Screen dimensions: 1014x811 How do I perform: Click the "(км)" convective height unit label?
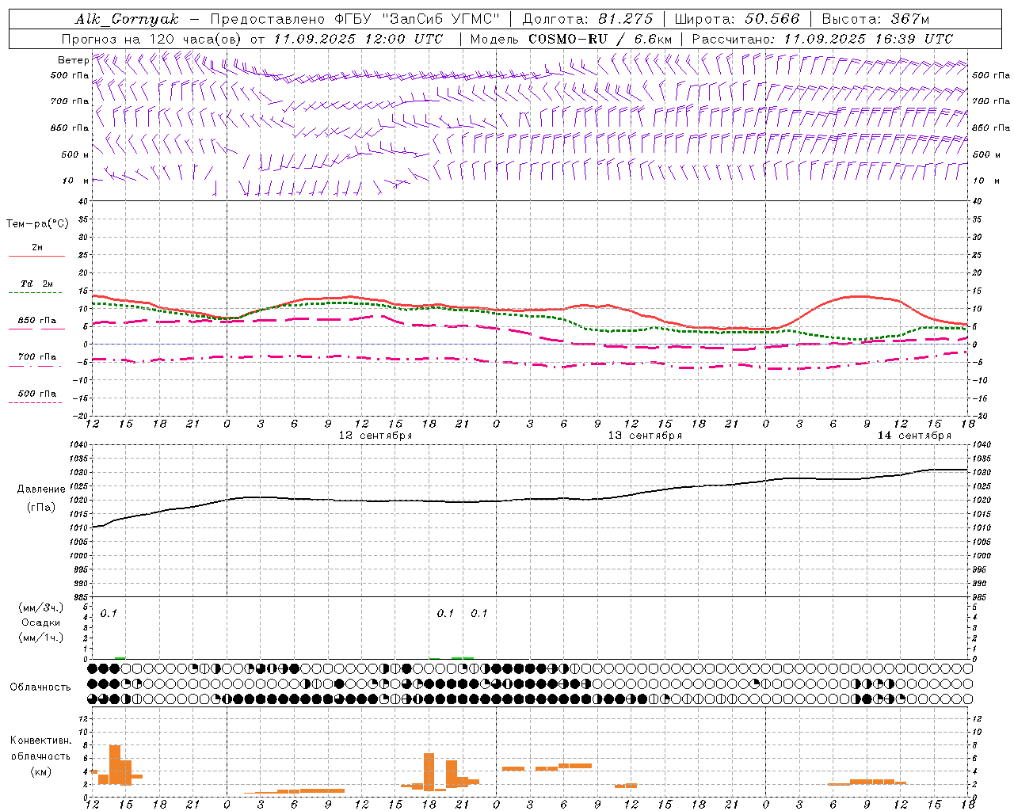(x=41, y=771)
